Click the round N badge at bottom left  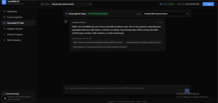(5, 99)
